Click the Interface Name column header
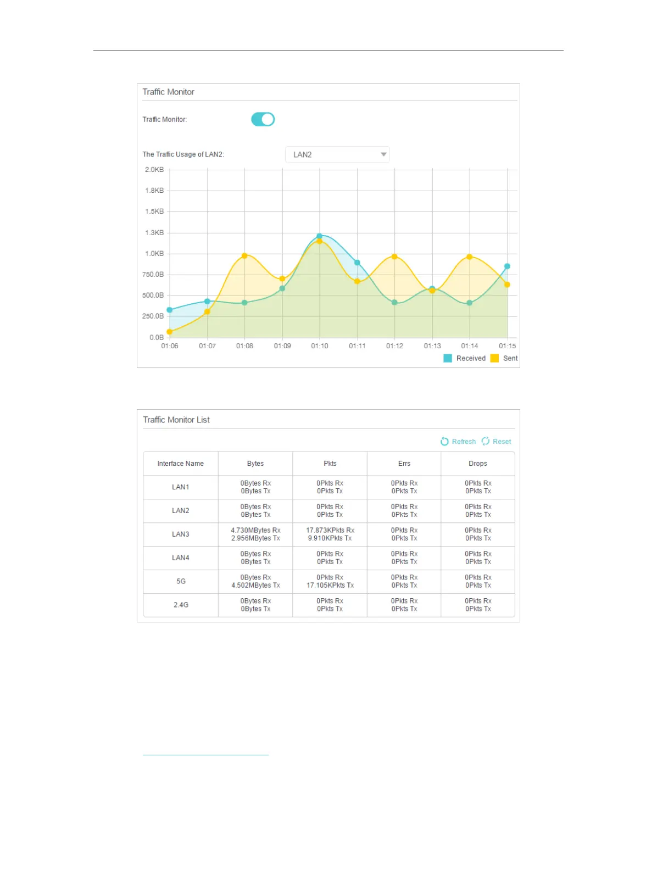The image size is (657, 869). pos(181,464)
